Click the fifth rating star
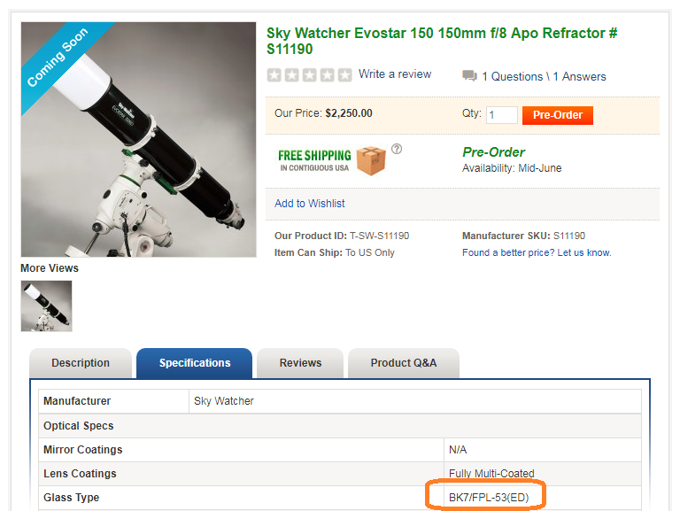The image size is (680, 511). tap(344, 75)
